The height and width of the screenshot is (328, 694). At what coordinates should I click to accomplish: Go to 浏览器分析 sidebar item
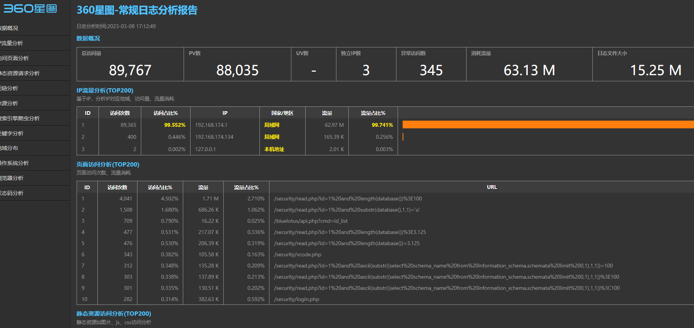click(12, 178)
